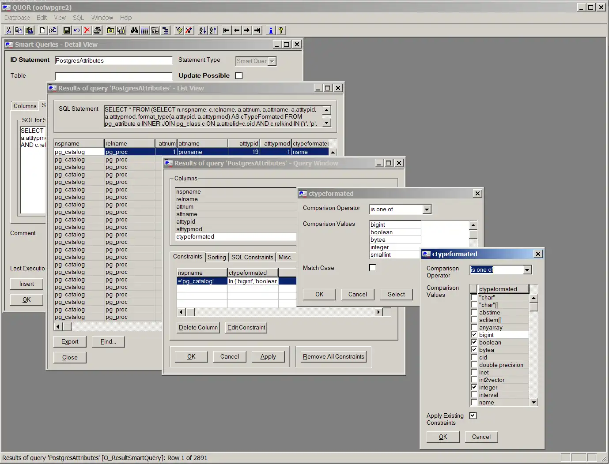Check the abstime value checkbox
The height and width of the screenshot is (464, 609).
coord(474,312)
